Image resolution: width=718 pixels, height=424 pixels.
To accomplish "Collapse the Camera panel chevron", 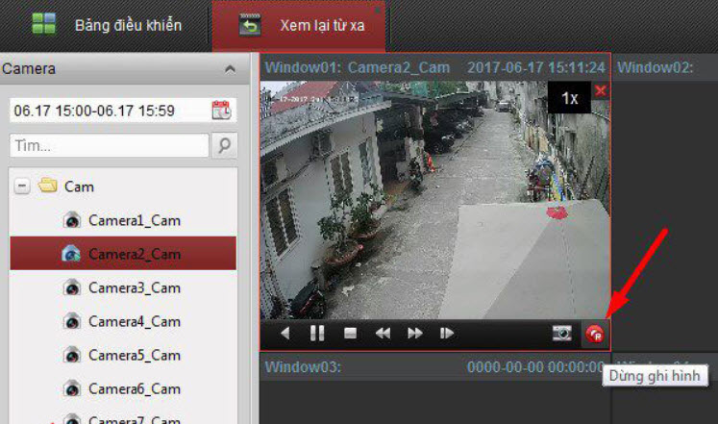I will coord(230,69).
